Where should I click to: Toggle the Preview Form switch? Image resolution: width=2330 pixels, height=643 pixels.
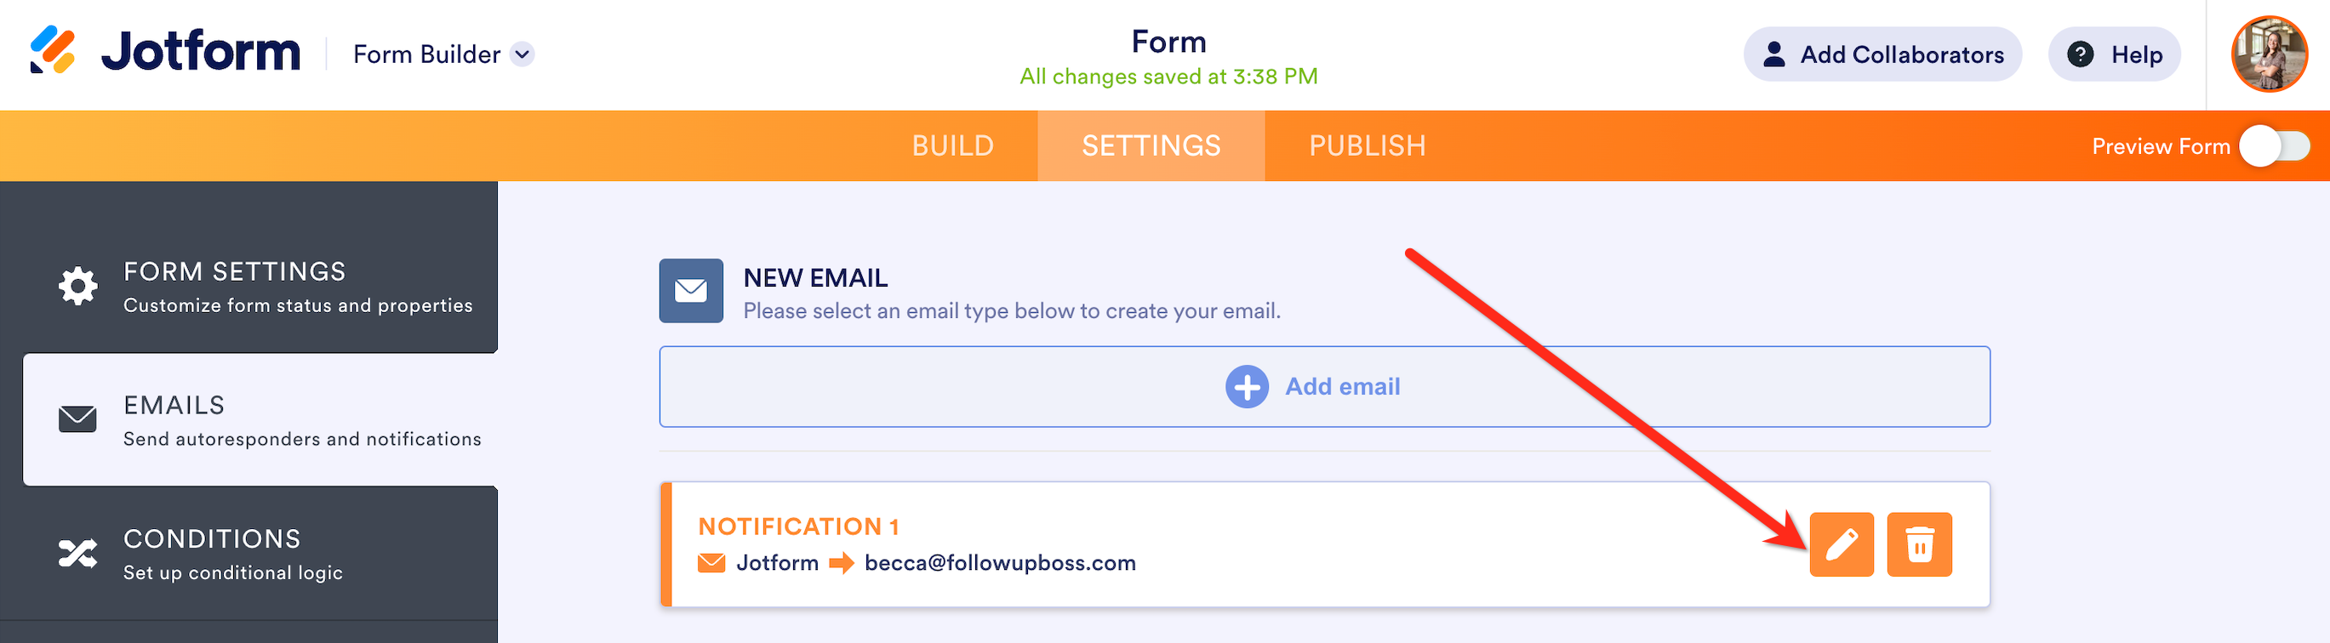(x=2274, y=145)
